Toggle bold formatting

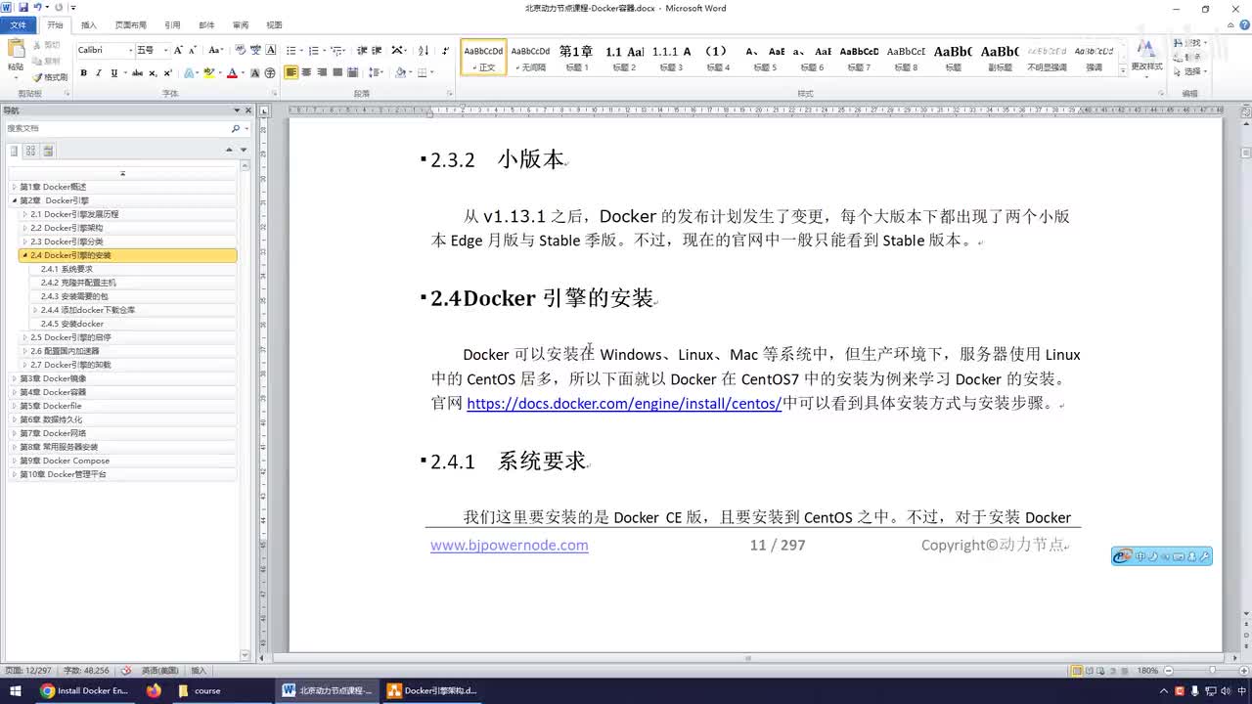[83, 72]
